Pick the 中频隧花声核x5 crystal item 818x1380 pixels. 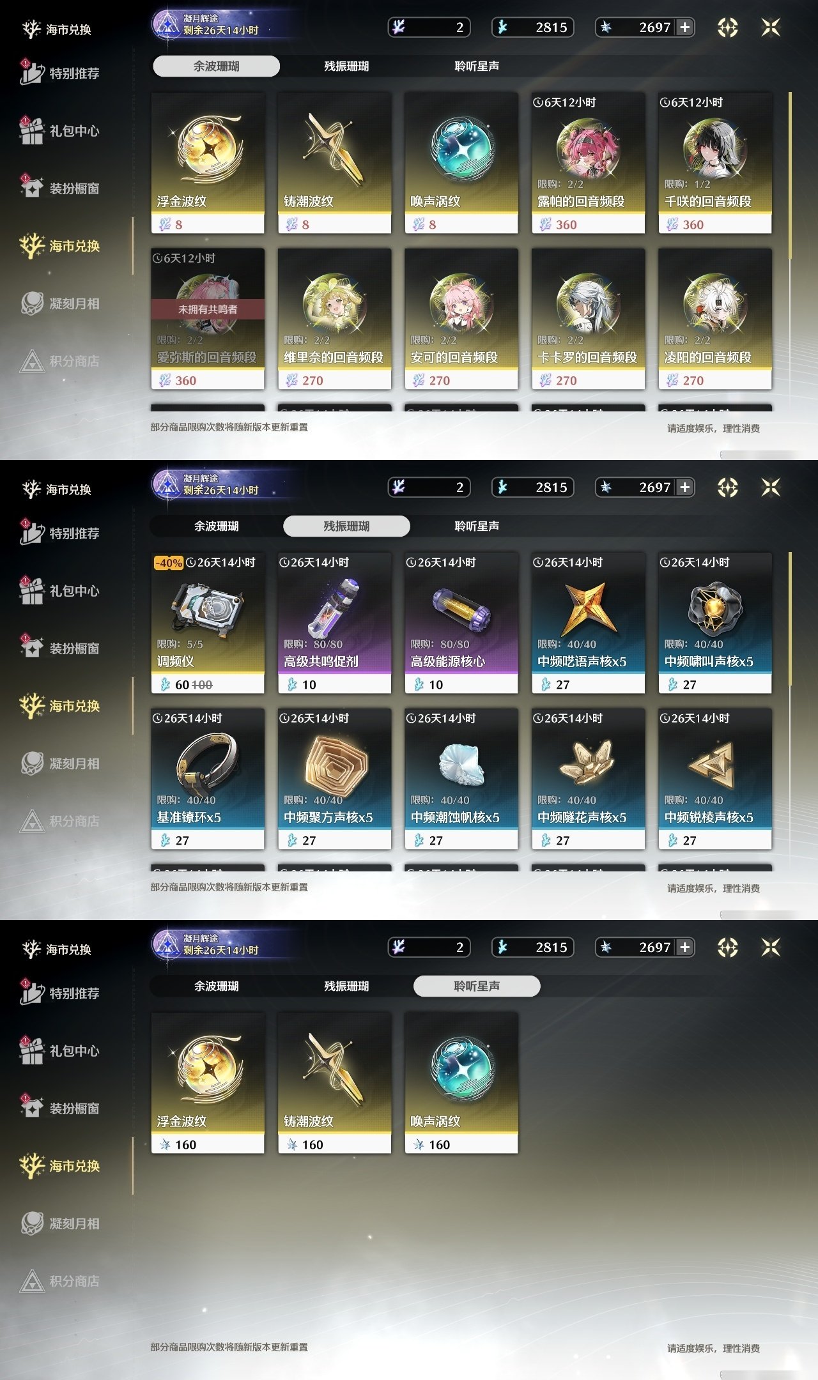tap(588, 779)
